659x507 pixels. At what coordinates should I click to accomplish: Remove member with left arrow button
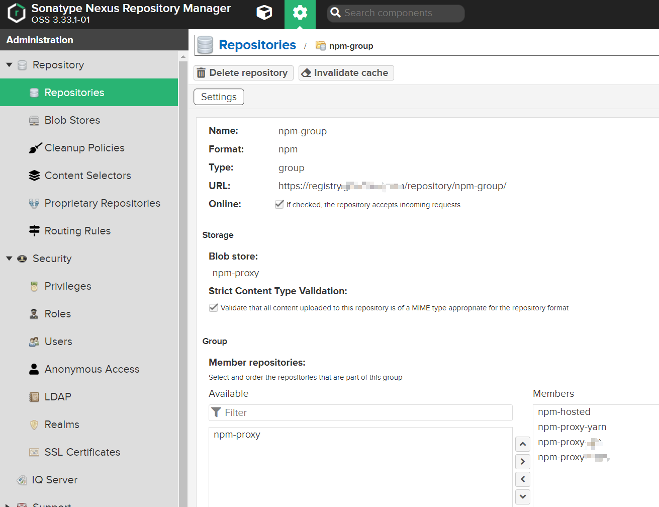pyautogui.click(x=523, y=479)
